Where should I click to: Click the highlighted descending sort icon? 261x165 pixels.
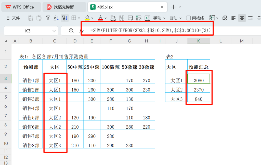click(65, 18)
